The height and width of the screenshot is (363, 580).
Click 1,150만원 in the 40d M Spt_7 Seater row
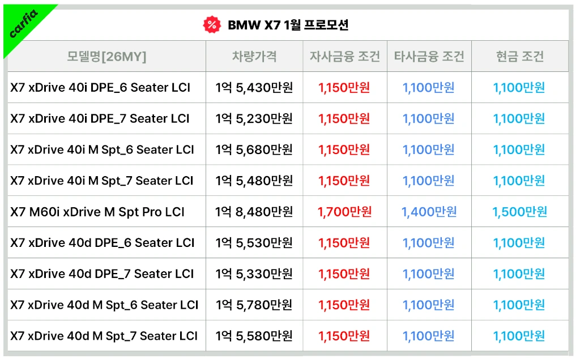tap(344, 336)
